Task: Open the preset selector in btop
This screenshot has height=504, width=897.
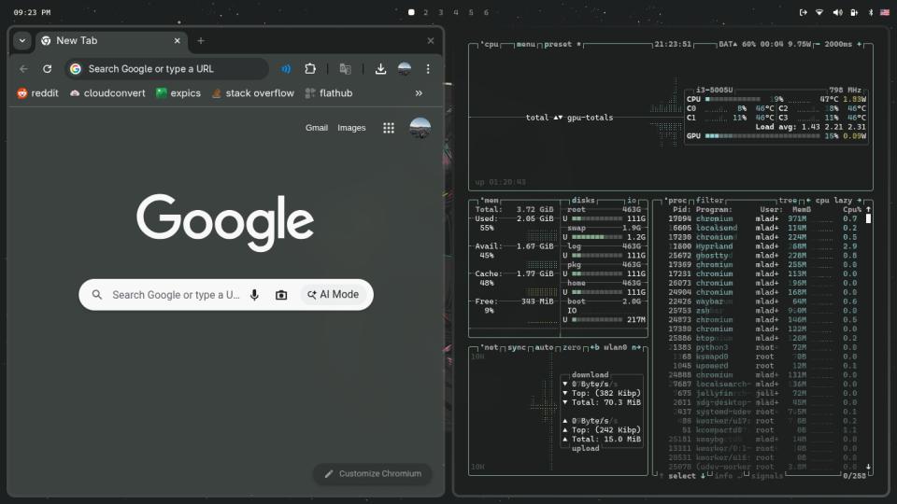Action: (558, 44)
